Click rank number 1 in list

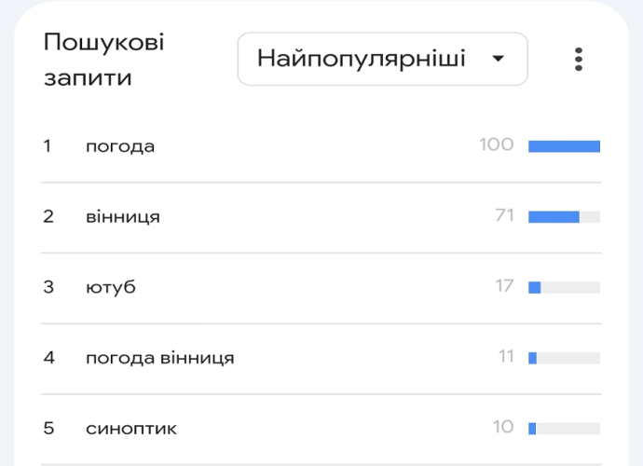[48, 146]
